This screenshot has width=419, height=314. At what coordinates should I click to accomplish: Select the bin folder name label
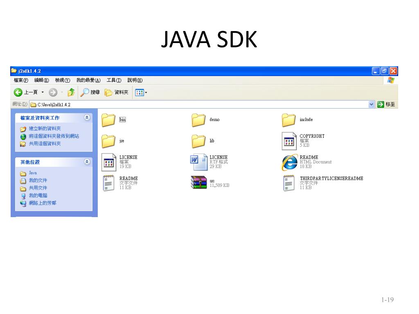pyautogui.click(x=122, y=120)
